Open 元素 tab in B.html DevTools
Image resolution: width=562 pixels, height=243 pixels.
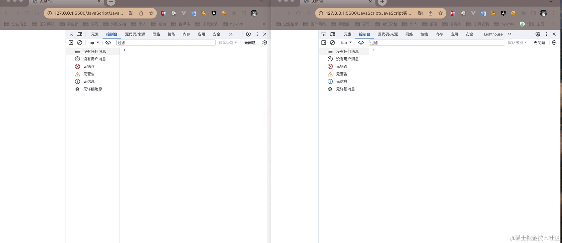click(347, 34)
